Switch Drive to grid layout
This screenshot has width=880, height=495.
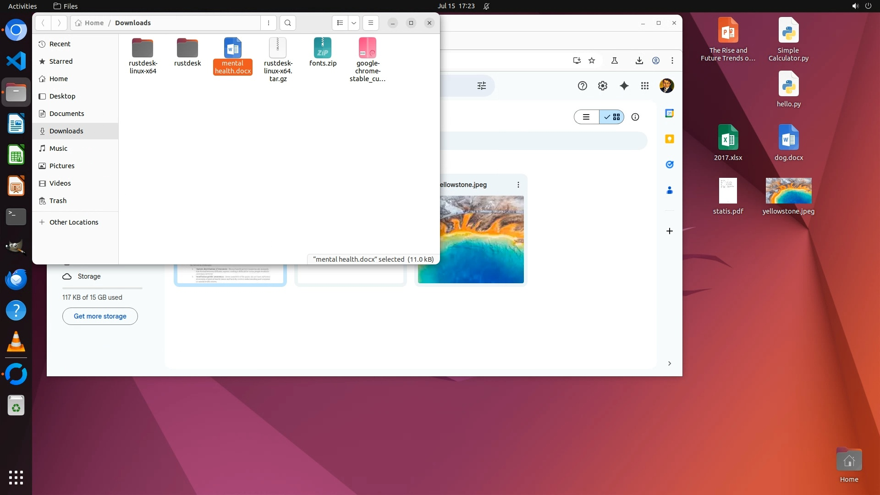coord(612,117)
